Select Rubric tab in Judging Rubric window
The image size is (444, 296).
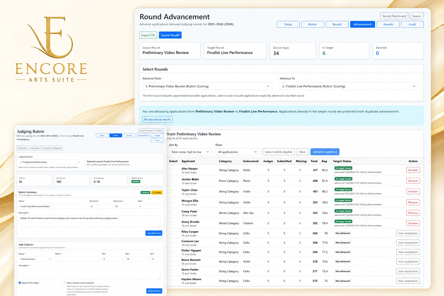pyautogui.click(x=116, y=135)
